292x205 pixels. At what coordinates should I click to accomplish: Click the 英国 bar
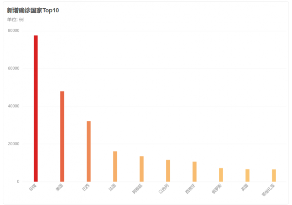coord(247,175)
